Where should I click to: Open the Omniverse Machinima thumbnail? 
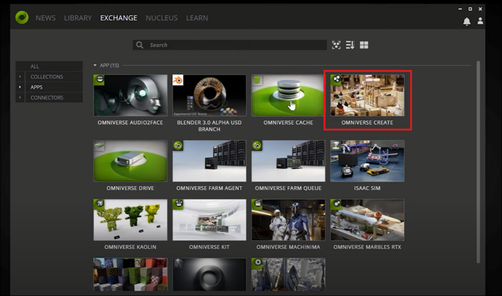point(288,220)
